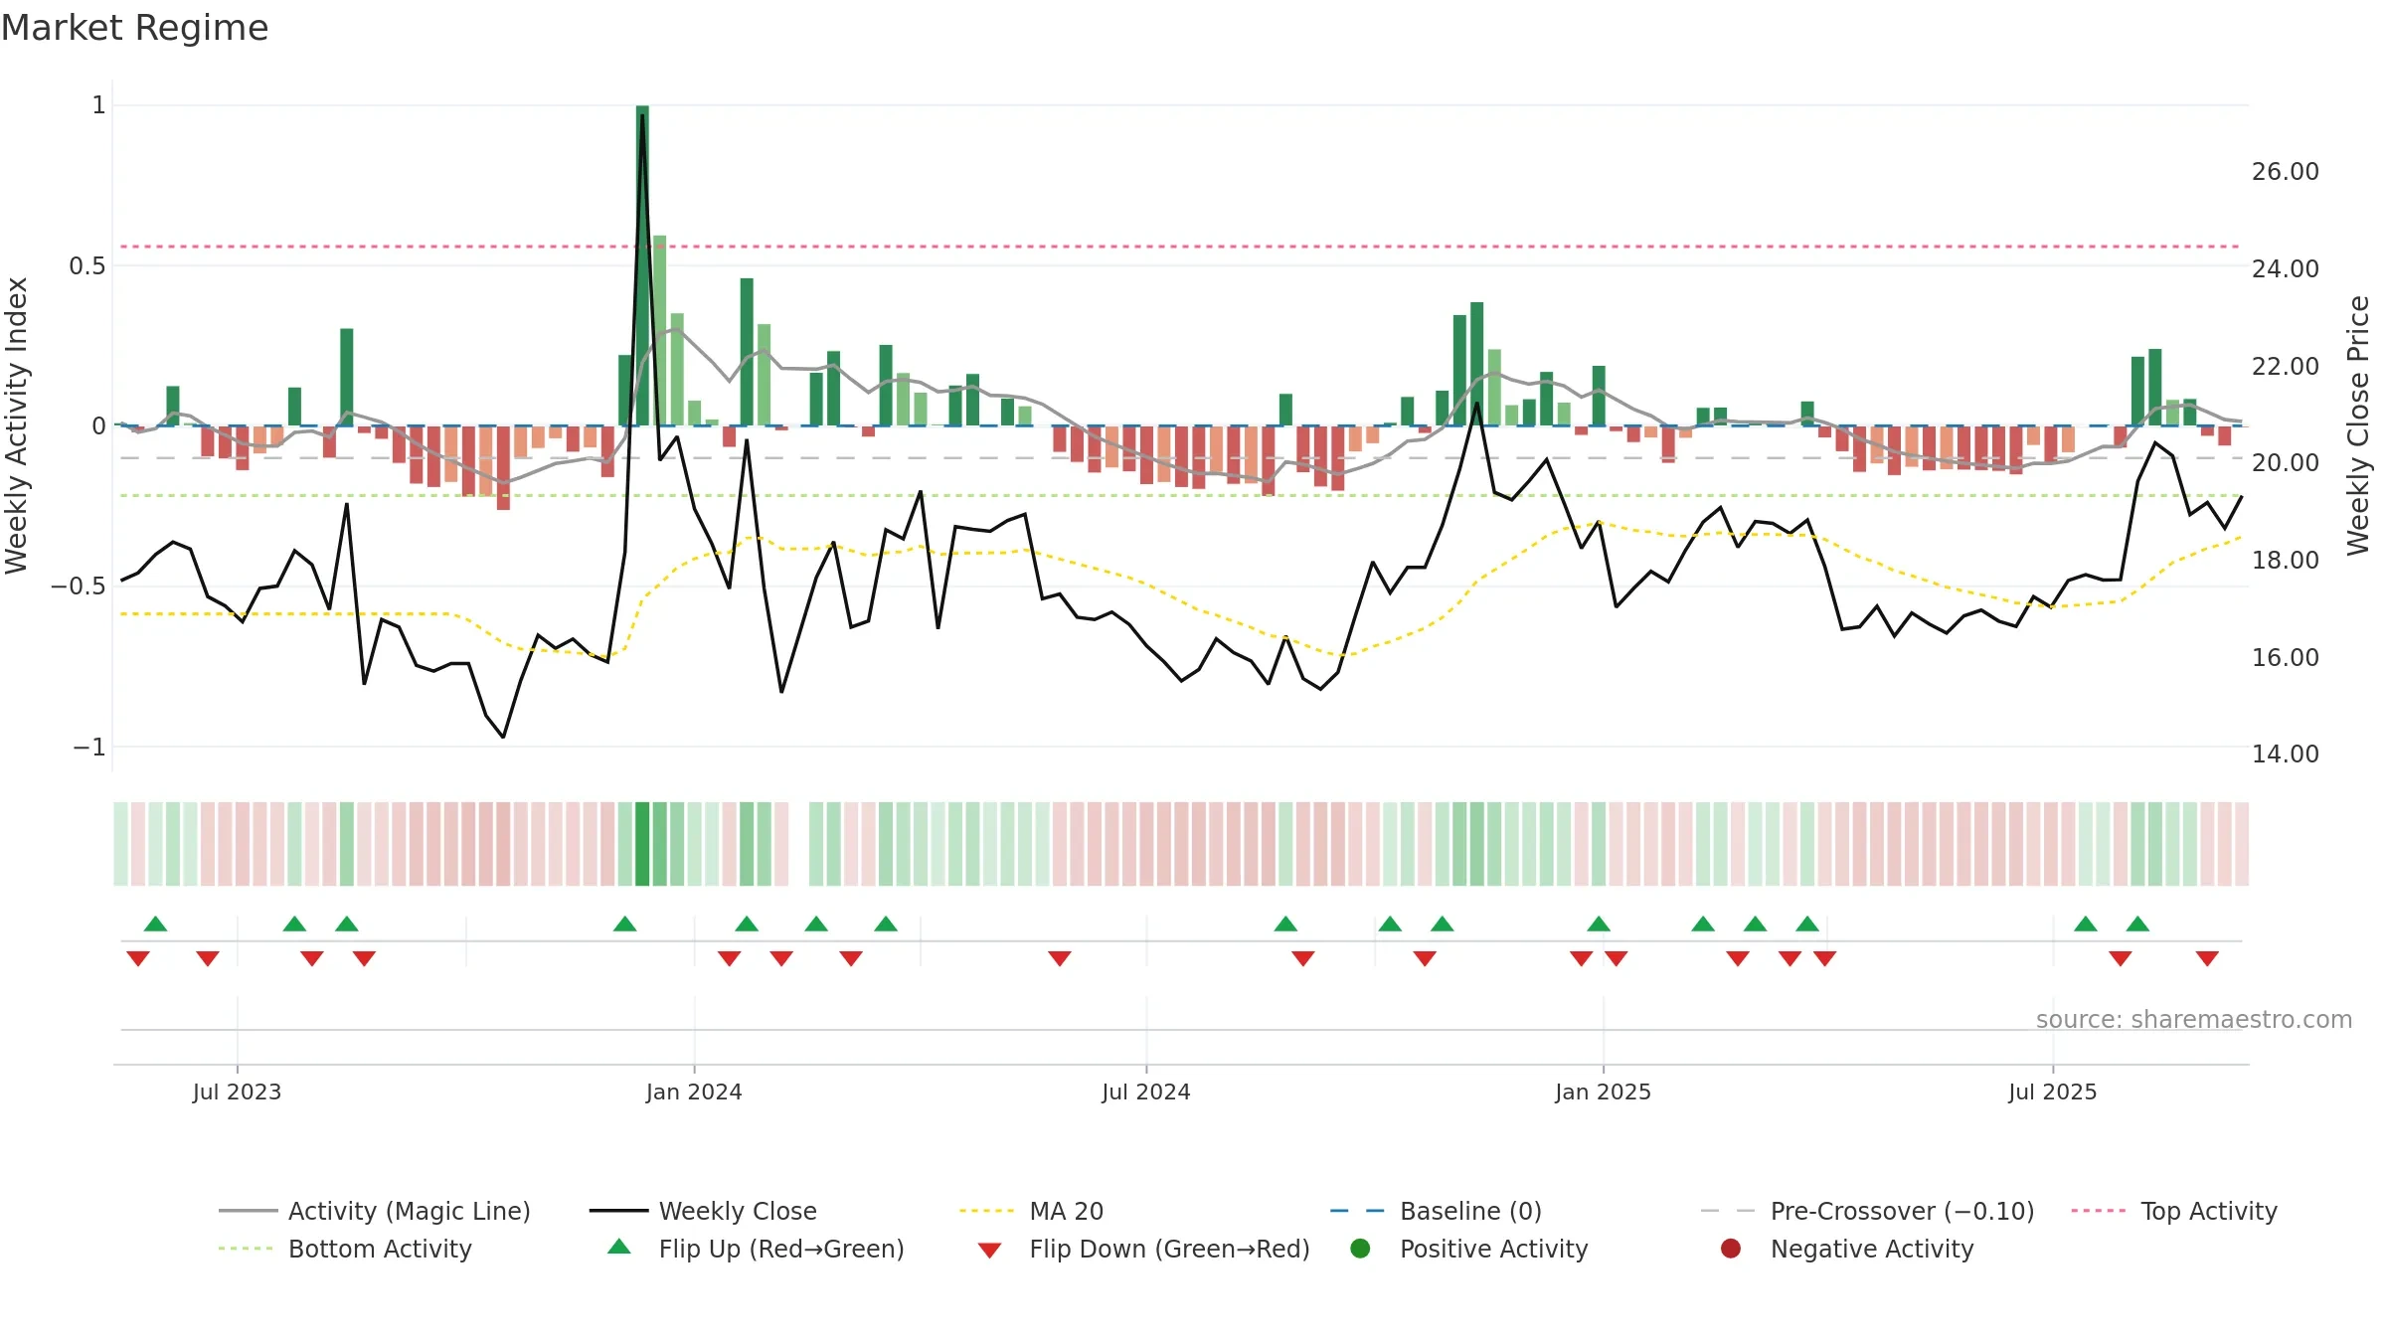Click the Weekly Activity Index axis title
This screenshot has height=1342, width=2386.
click(17, 425)
